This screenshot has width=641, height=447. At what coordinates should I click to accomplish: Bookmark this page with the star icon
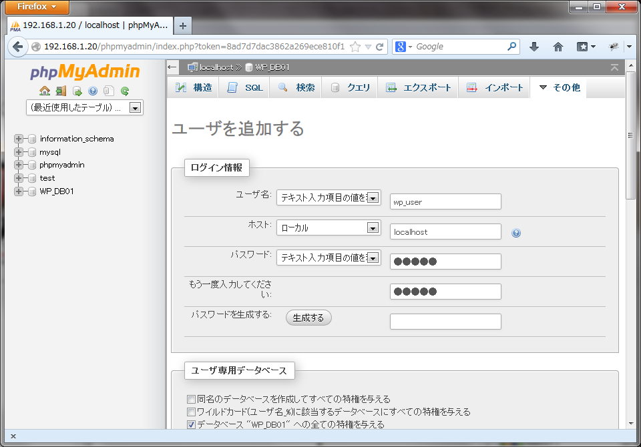[355, 47]
